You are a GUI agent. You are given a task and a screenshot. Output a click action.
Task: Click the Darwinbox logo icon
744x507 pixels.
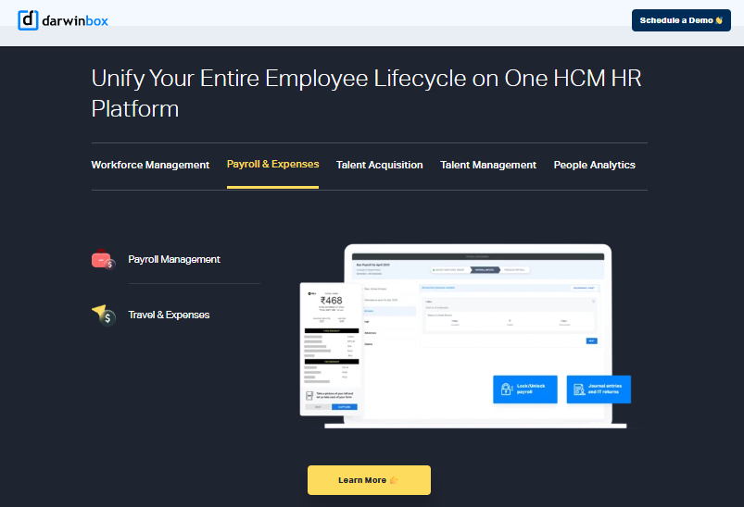(28, 20)
